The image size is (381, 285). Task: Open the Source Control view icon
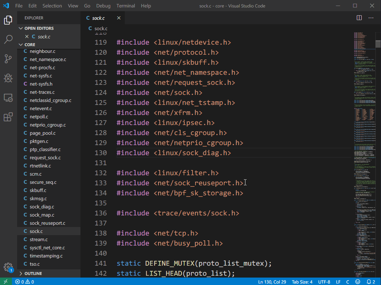[8, 59]
